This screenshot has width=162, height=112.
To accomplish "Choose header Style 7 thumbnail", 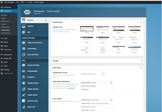I will pyautogui.click(x=119, y=38).
